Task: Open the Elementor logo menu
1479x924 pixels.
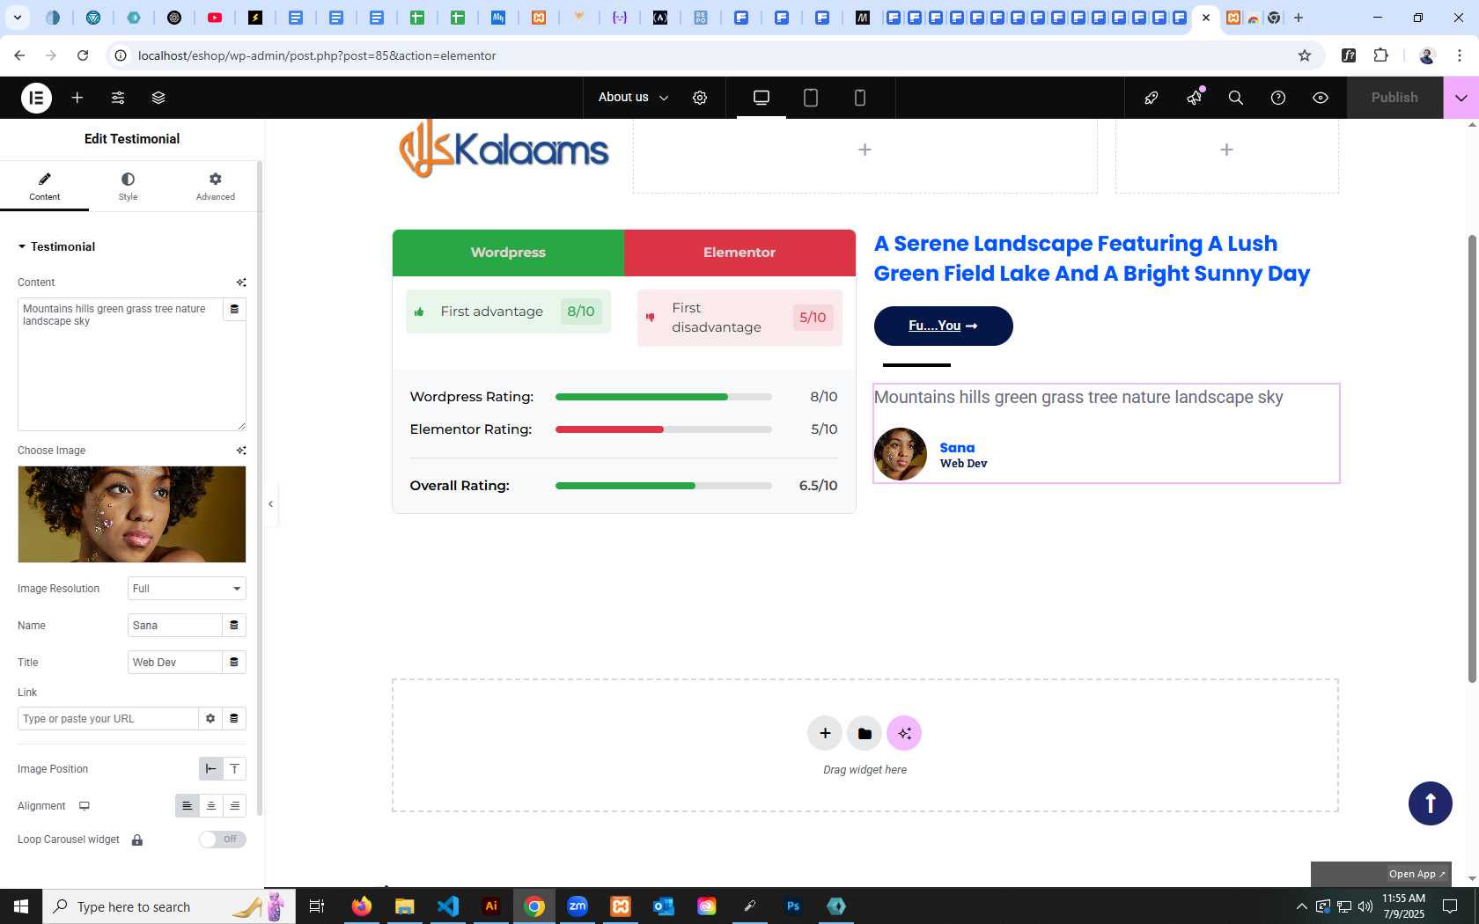Action: tap(36, 98)
